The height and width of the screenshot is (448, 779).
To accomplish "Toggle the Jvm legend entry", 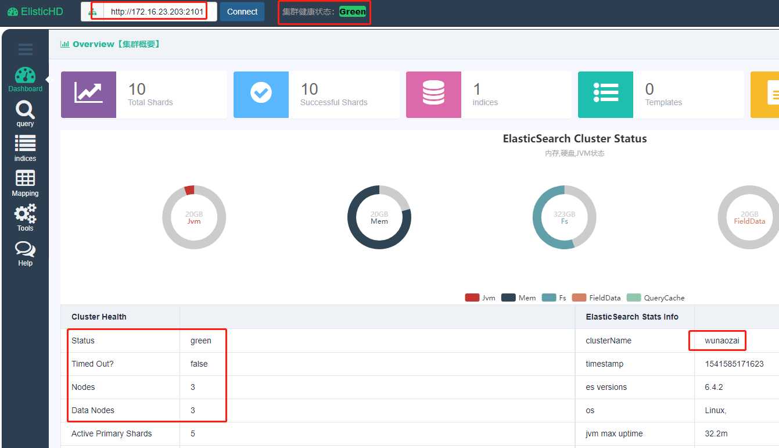I will click(x=480, y=298).
